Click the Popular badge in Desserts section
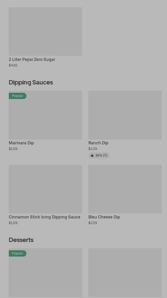The image size is (167, 298). click(17, 253)
